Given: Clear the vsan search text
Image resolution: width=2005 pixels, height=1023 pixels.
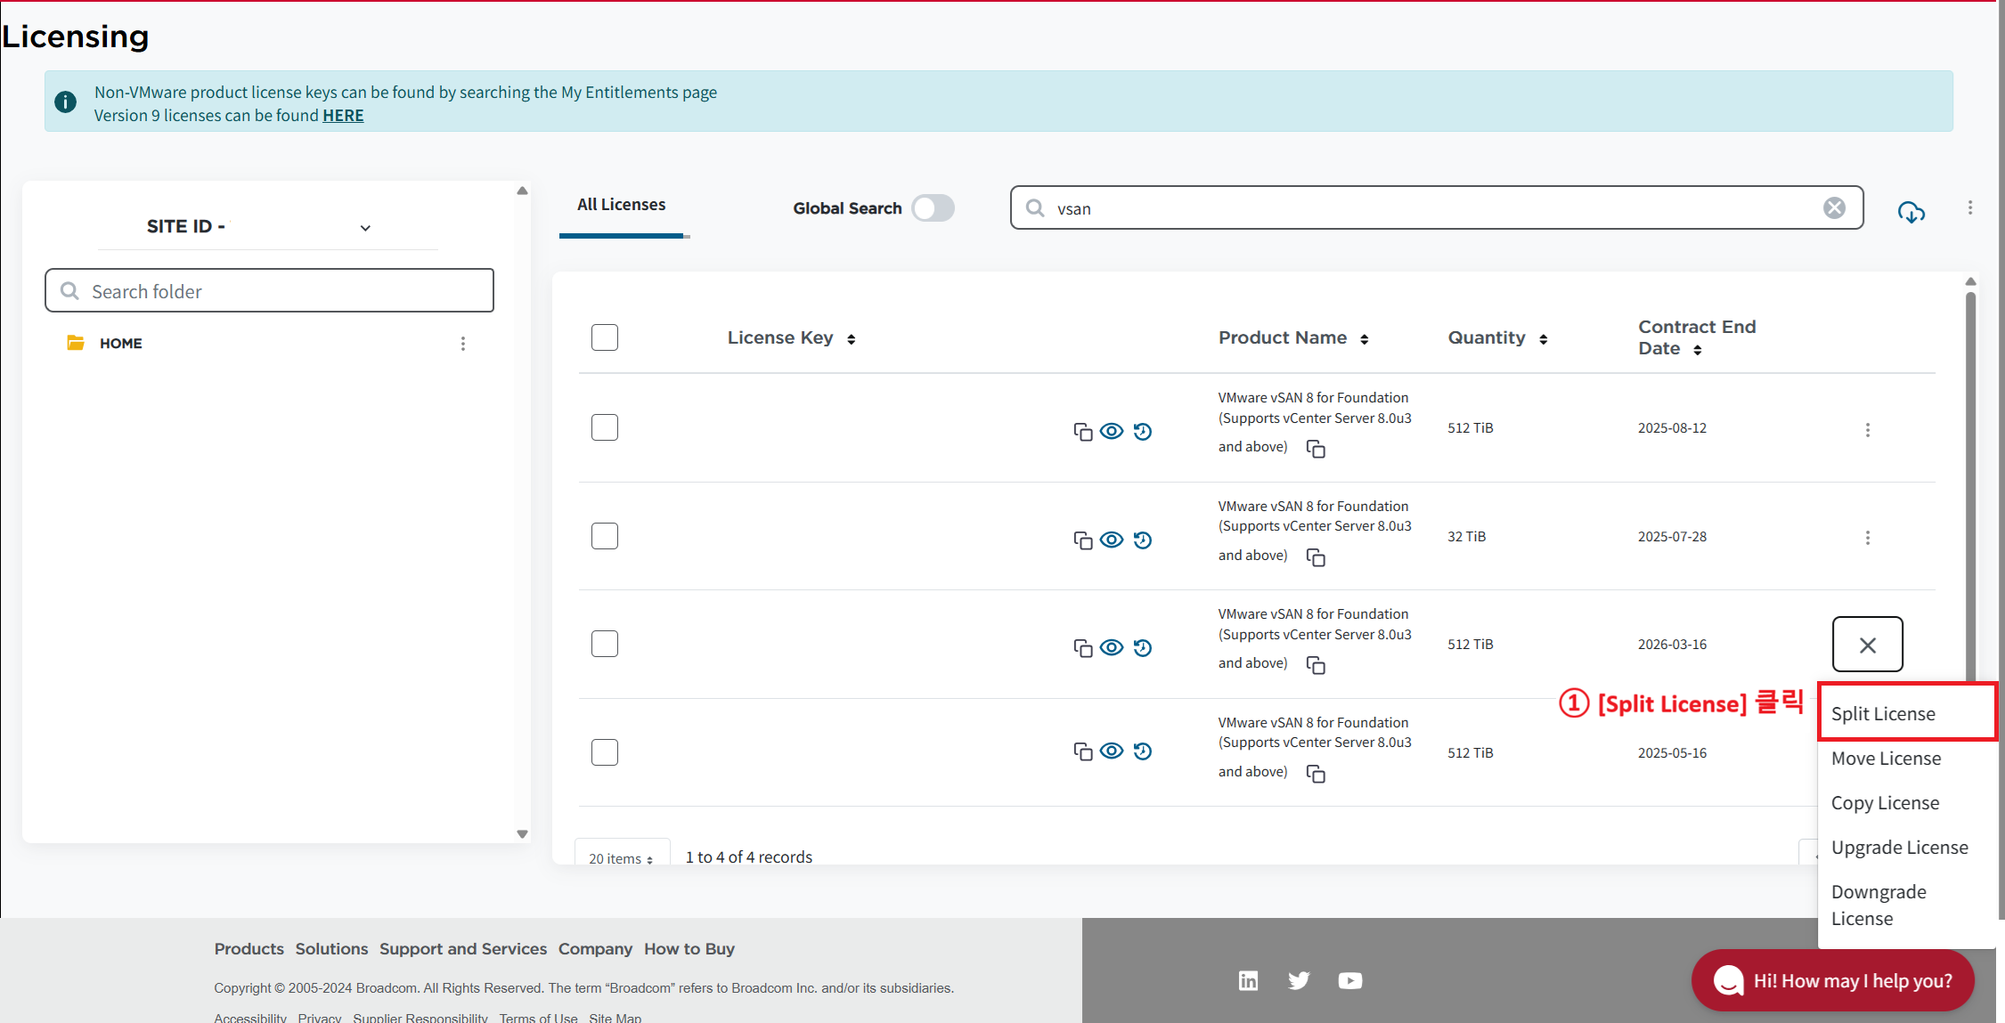Looking at the screenshot, I should (1834, 207).
